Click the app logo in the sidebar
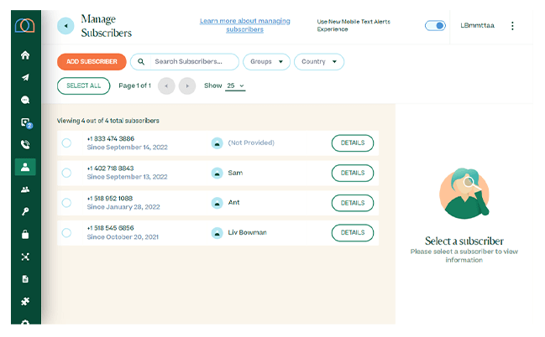The height and width of the screenshot is (337, 545). click(x=24, y=25)
